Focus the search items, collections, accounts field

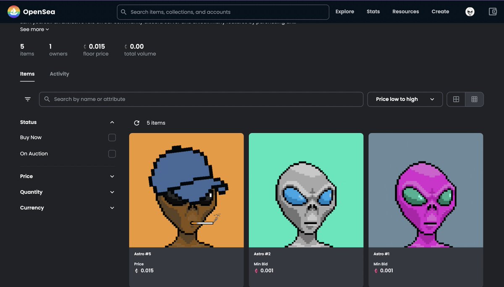pyautogui.click(x=223, y=12)
